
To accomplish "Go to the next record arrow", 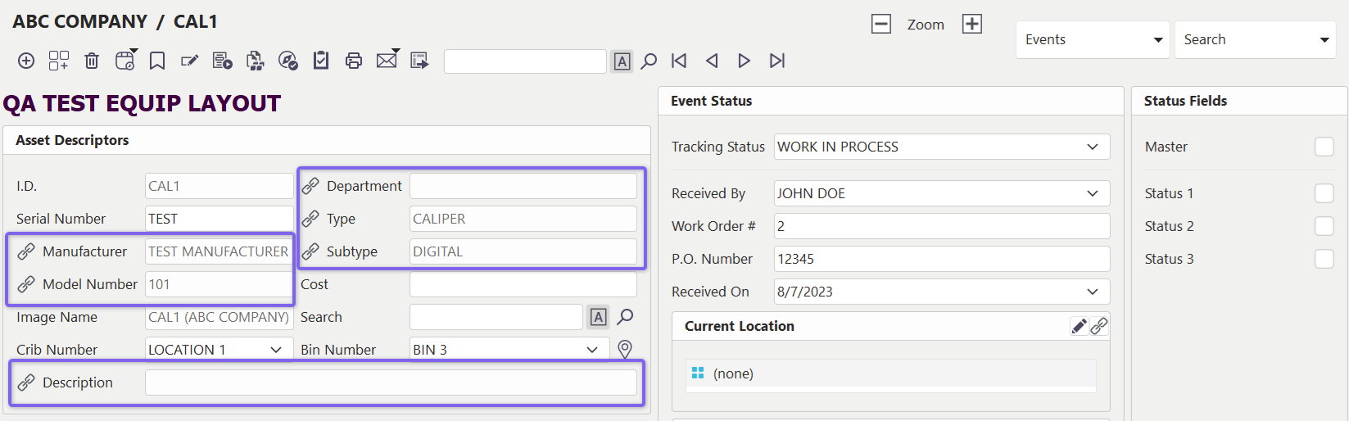I will coord(744,61).
